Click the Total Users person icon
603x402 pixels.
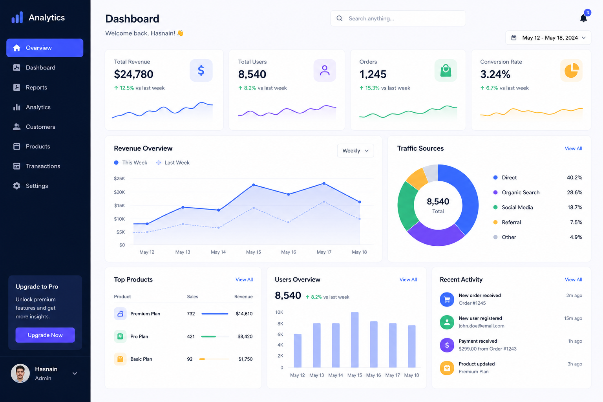(x=325, y=70)
